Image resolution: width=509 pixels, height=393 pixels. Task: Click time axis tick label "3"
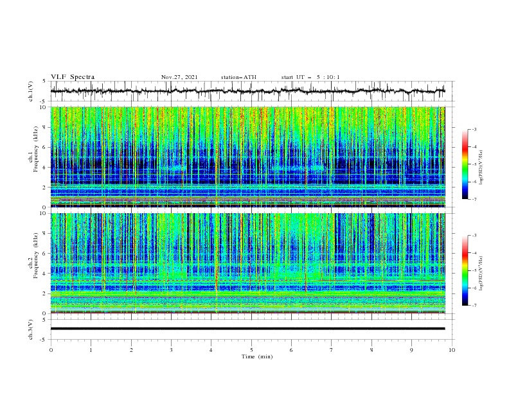click(x=171, y=350)
